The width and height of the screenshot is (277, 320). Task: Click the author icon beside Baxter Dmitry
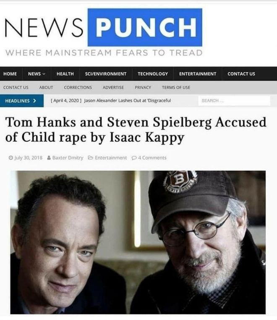[x=49, y=158]
